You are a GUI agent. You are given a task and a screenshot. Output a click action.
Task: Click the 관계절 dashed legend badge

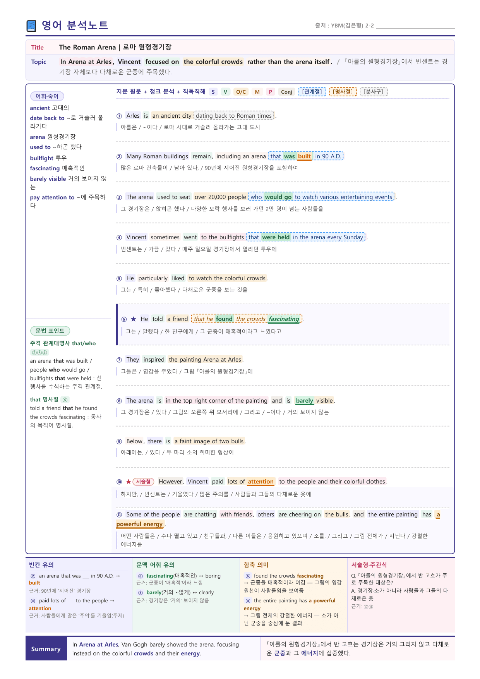(x=312, y=92)
